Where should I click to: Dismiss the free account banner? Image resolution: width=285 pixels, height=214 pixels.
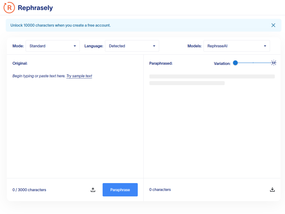click(273, 25)
